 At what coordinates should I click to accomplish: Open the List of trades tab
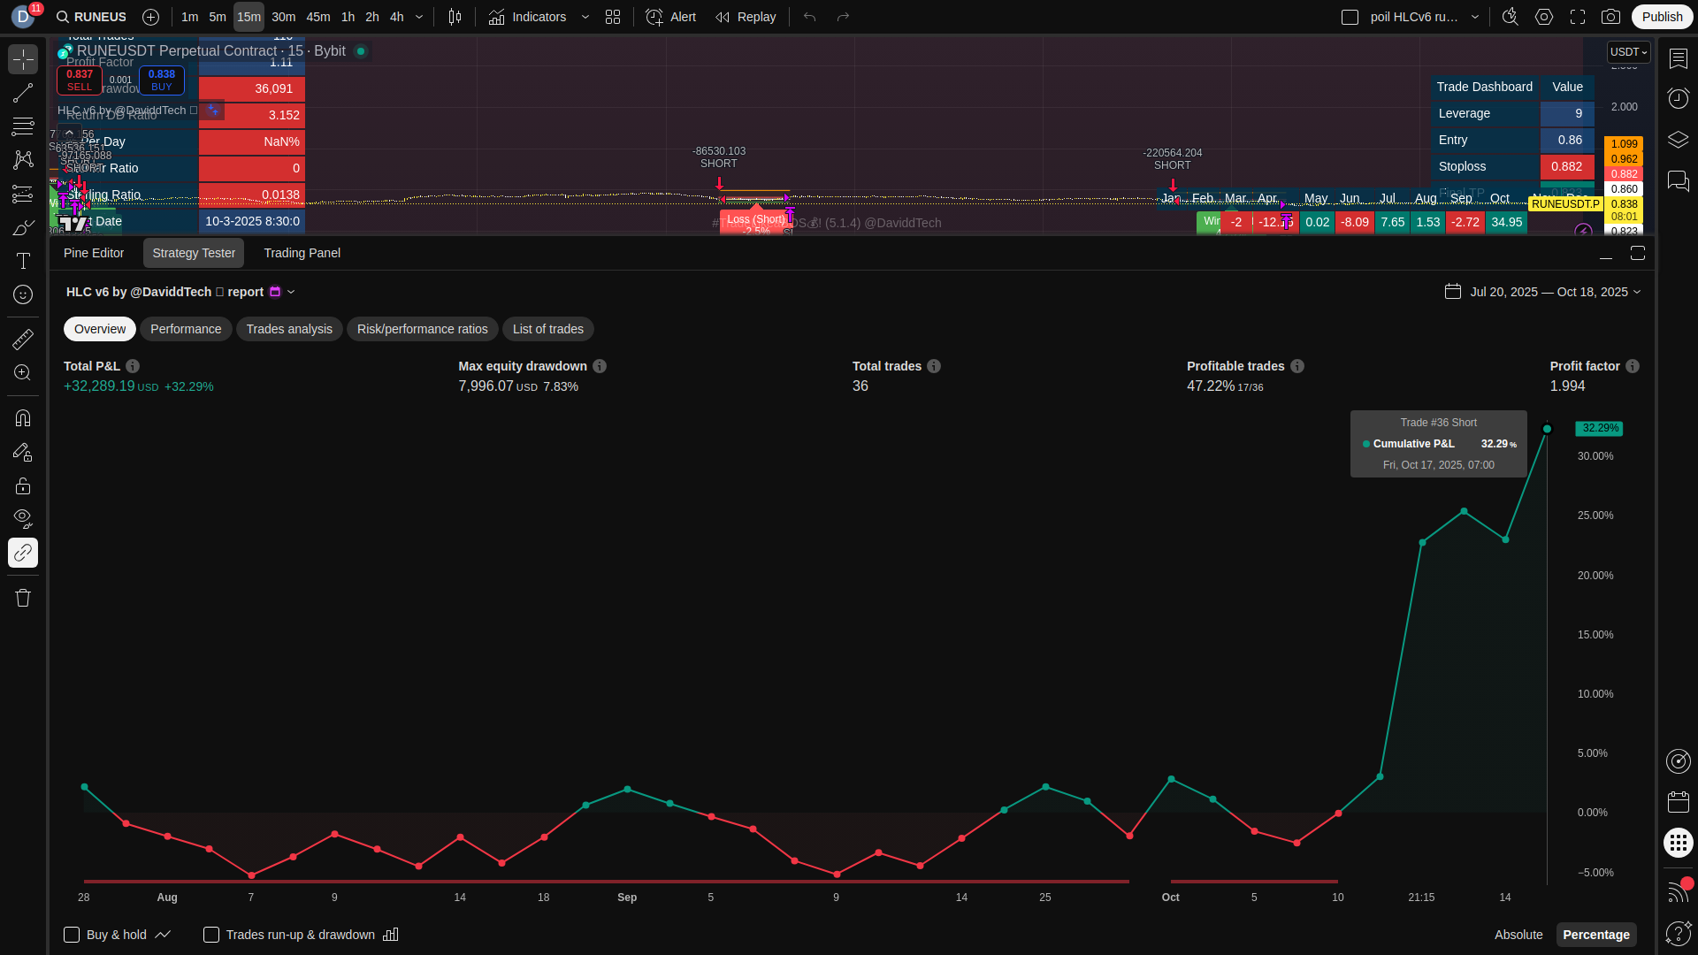point(547,329)
